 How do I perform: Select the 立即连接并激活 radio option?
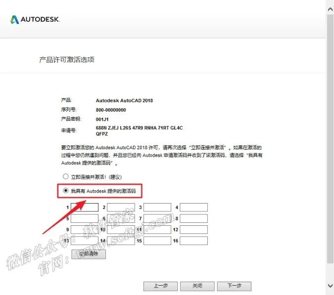(65, 176)
